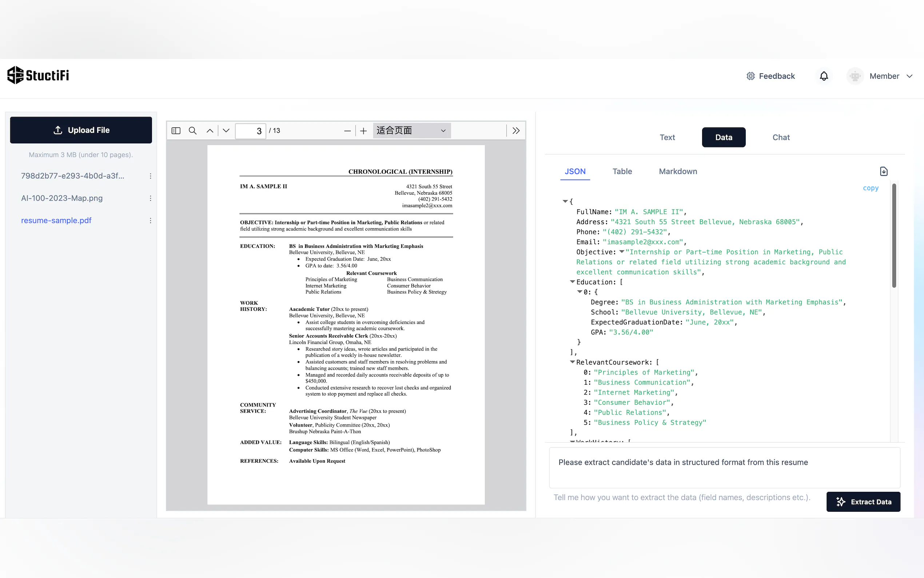Click the PDF search magnifier icon
The image size is (924, 578).
(x=192, y=131)
